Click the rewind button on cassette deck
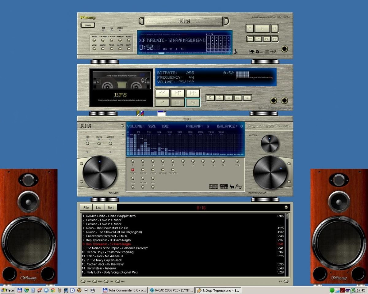The image size is (368, 294). (x=163, y=93)
